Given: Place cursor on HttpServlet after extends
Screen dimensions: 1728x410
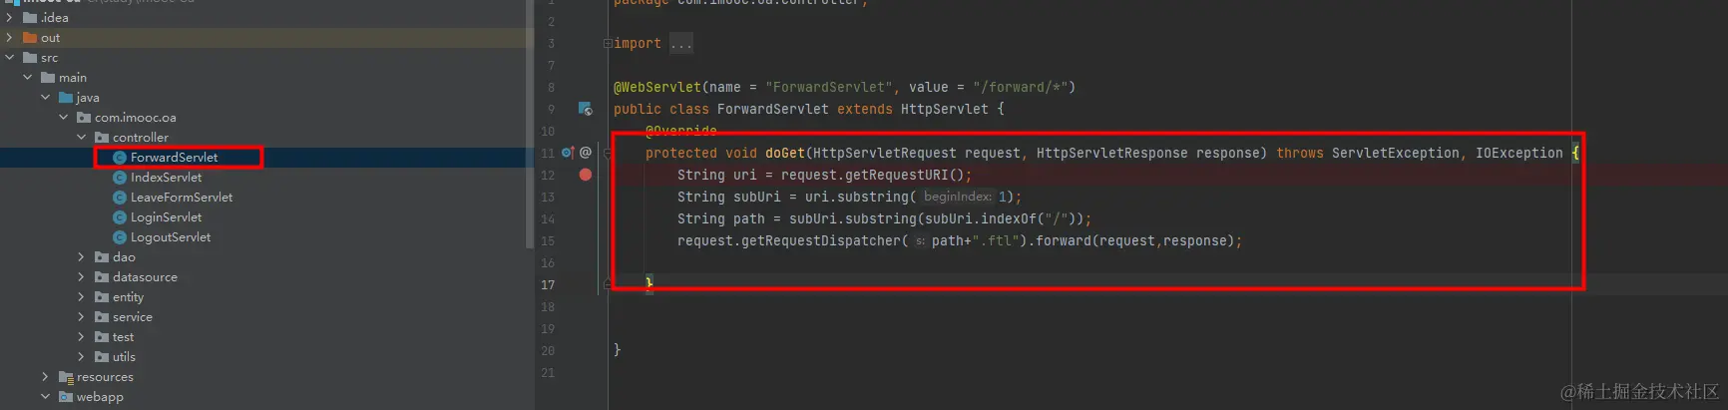Looking at the screenshot, I should tap(944, 110).
